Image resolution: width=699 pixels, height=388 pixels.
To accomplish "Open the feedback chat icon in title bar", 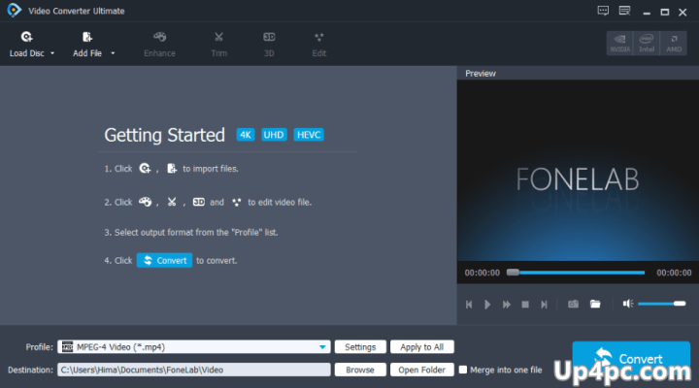I will point(603,11).
